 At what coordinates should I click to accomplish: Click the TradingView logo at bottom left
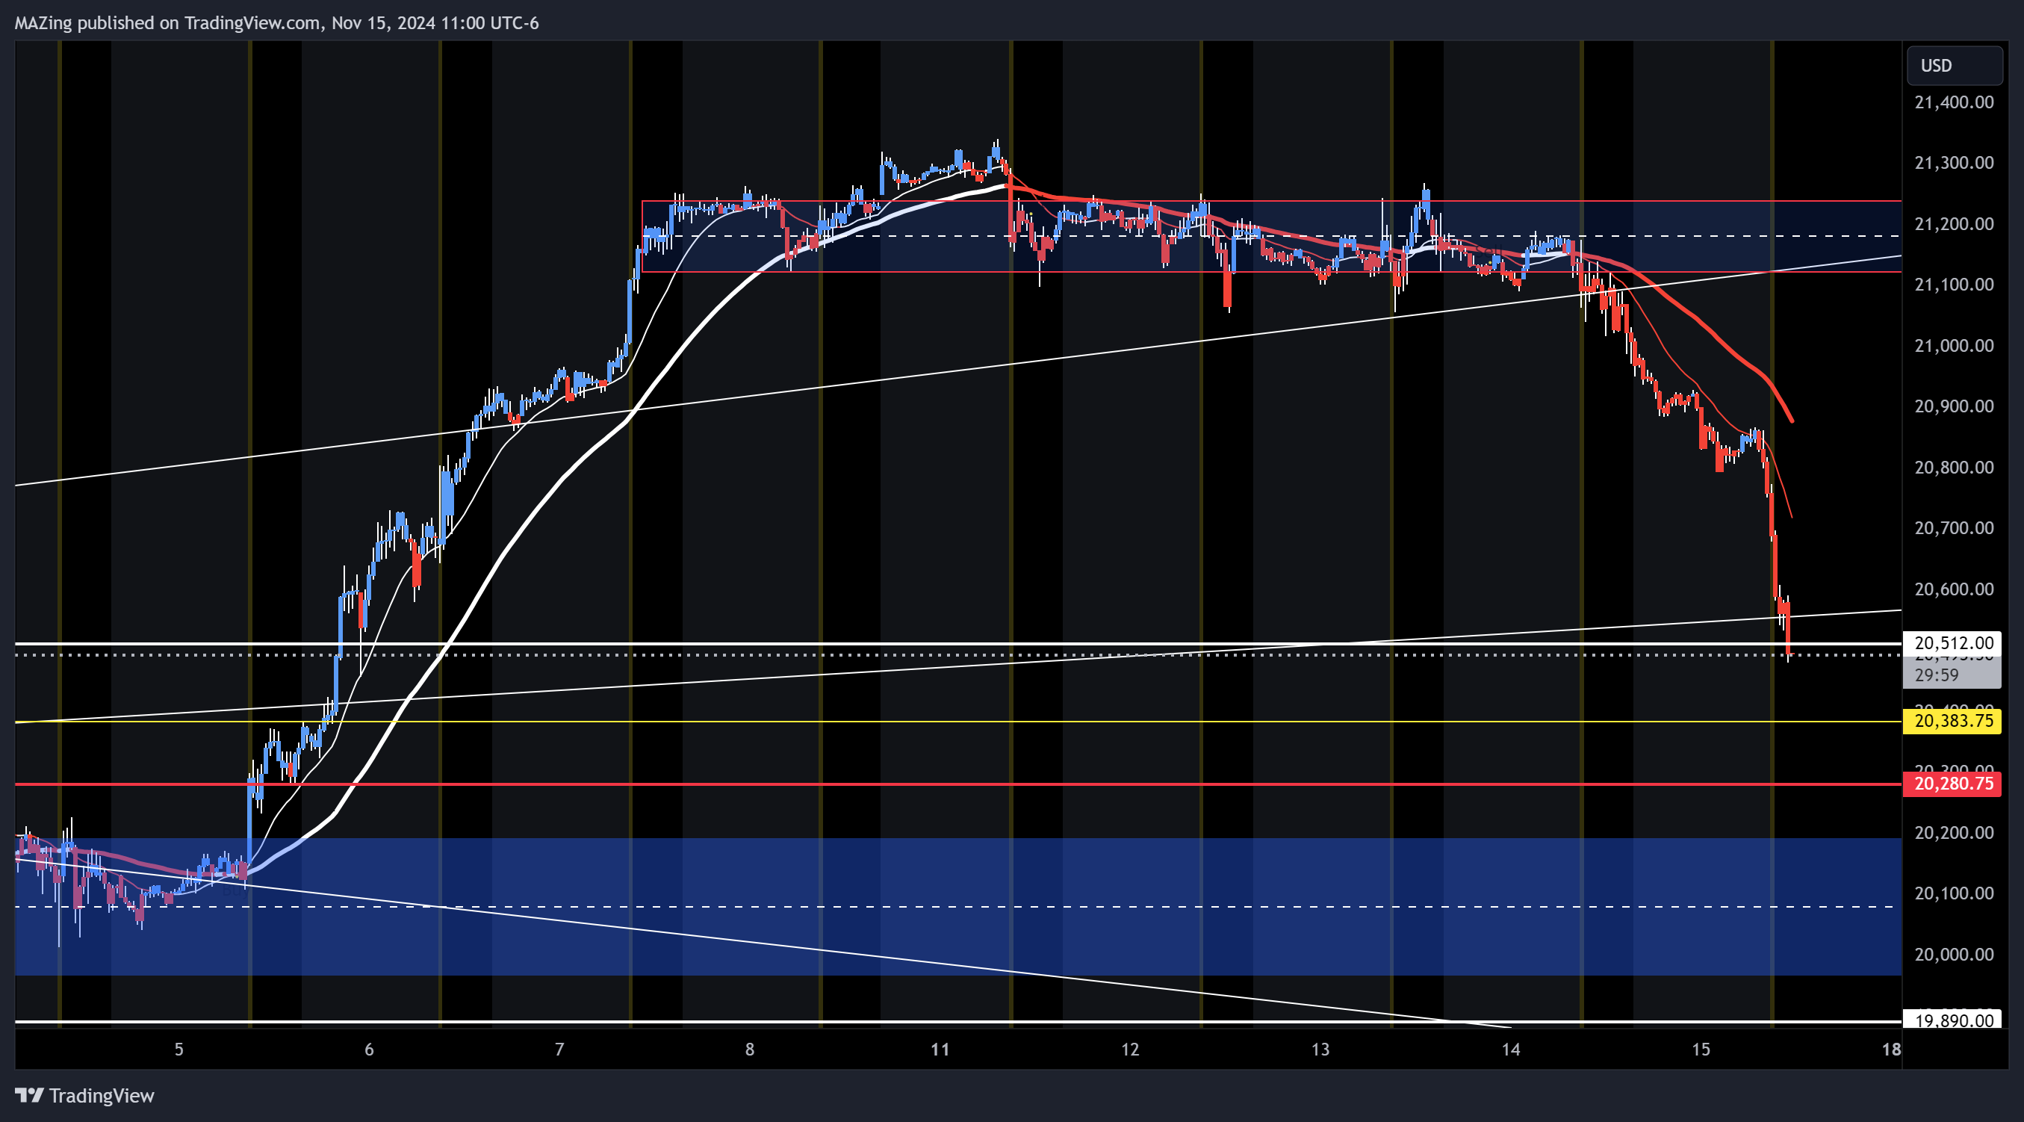(85, 1095)
